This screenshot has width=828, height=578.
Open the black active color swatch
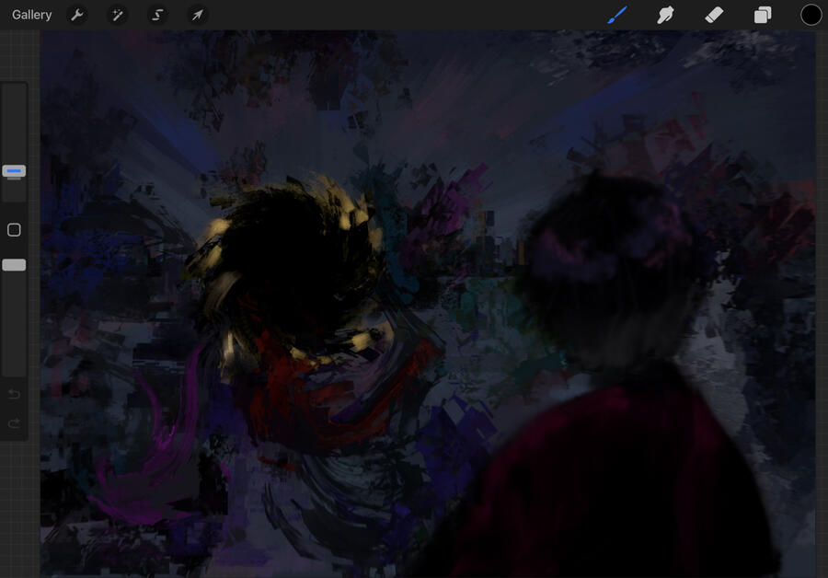point(811,15)
